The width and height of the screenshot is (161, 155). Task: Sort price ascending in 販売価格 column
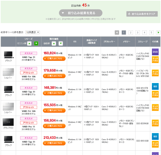click(54, 43)
